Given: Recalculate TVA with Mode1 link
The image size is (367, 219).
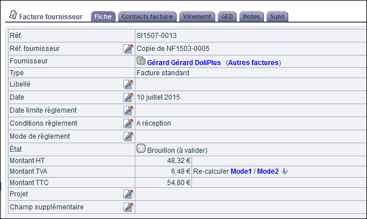Looking at the screenshot, I should [x=241, y=171].
